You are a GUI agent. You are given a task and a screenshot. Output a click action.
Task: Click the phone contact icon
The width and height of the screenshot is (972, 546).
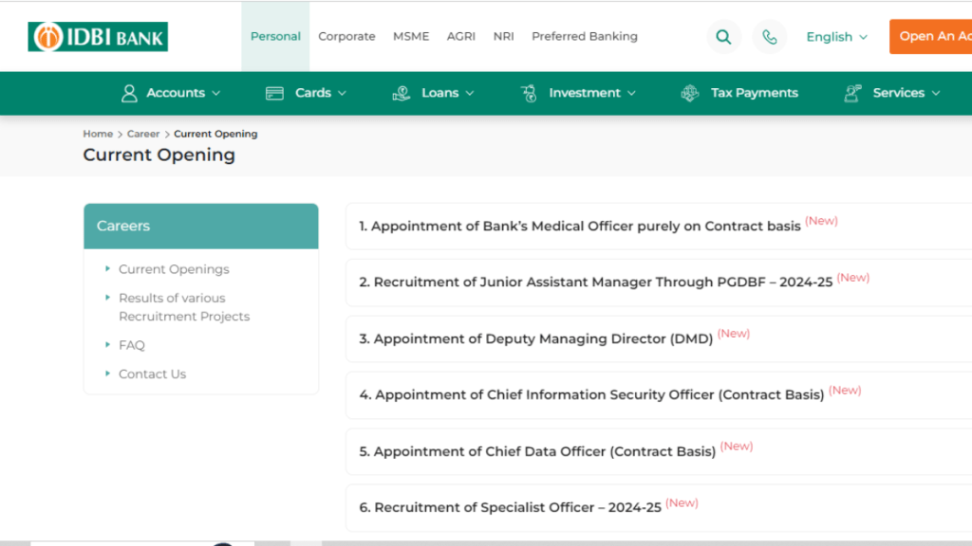[769, 37]
